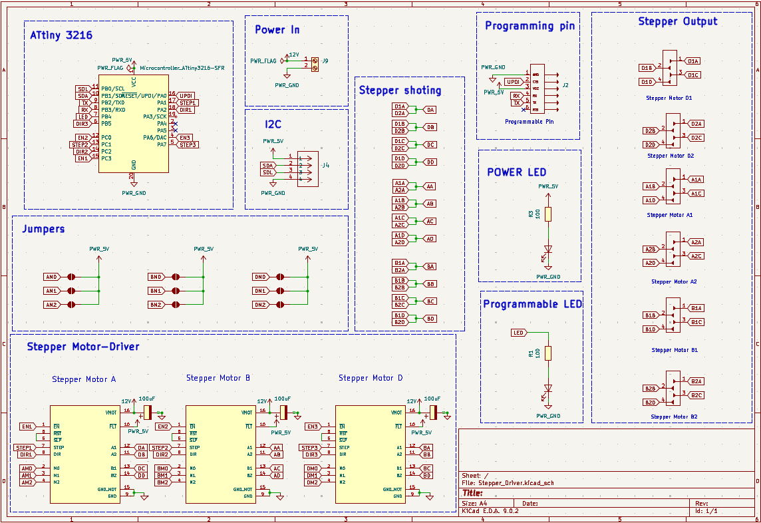Click the 'BM2' label on Stepper Motor B driver

click(x=162, y=482)
